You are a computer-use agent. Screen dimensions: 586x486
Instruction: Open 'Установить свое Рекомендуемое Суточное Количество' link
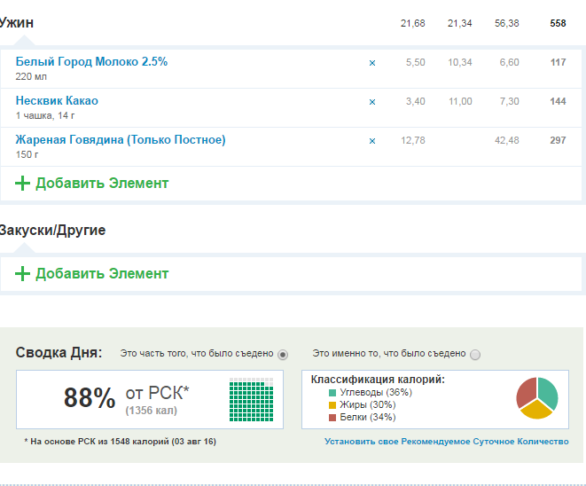pos(446,442)
